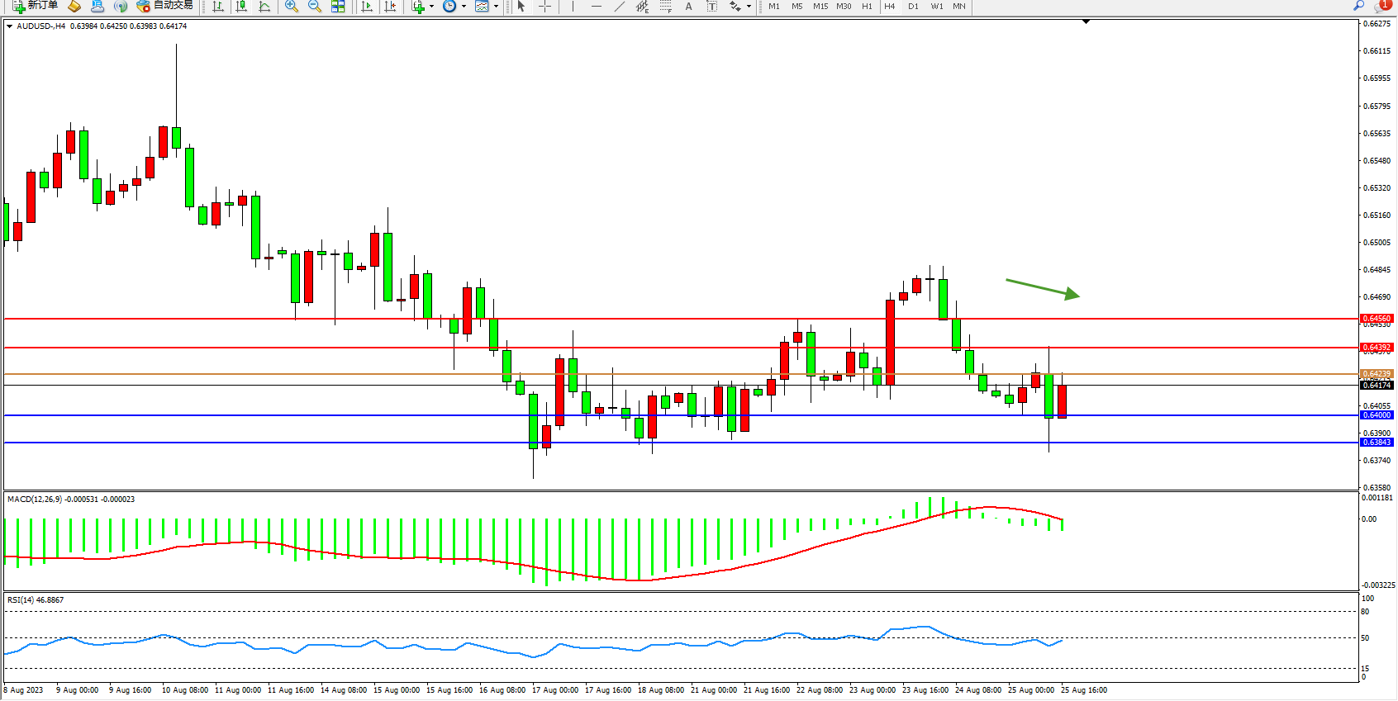Toggle the AutoTrading (自动交易) button
Image resolution: width=1398 pixels, height=701 pixels.
coord(165,6)
